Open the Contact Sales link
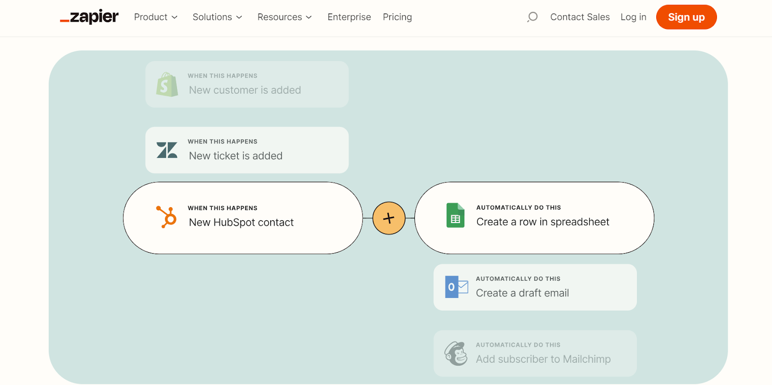772x385 pixels. 580,17
